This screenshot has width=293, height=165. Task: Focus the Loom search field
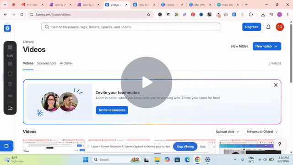[130, 27]
